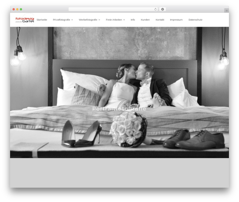Click the button below Portraitfotografie heading
The width and height of the screenshot is (239, 202).
(x=119, y=119)
